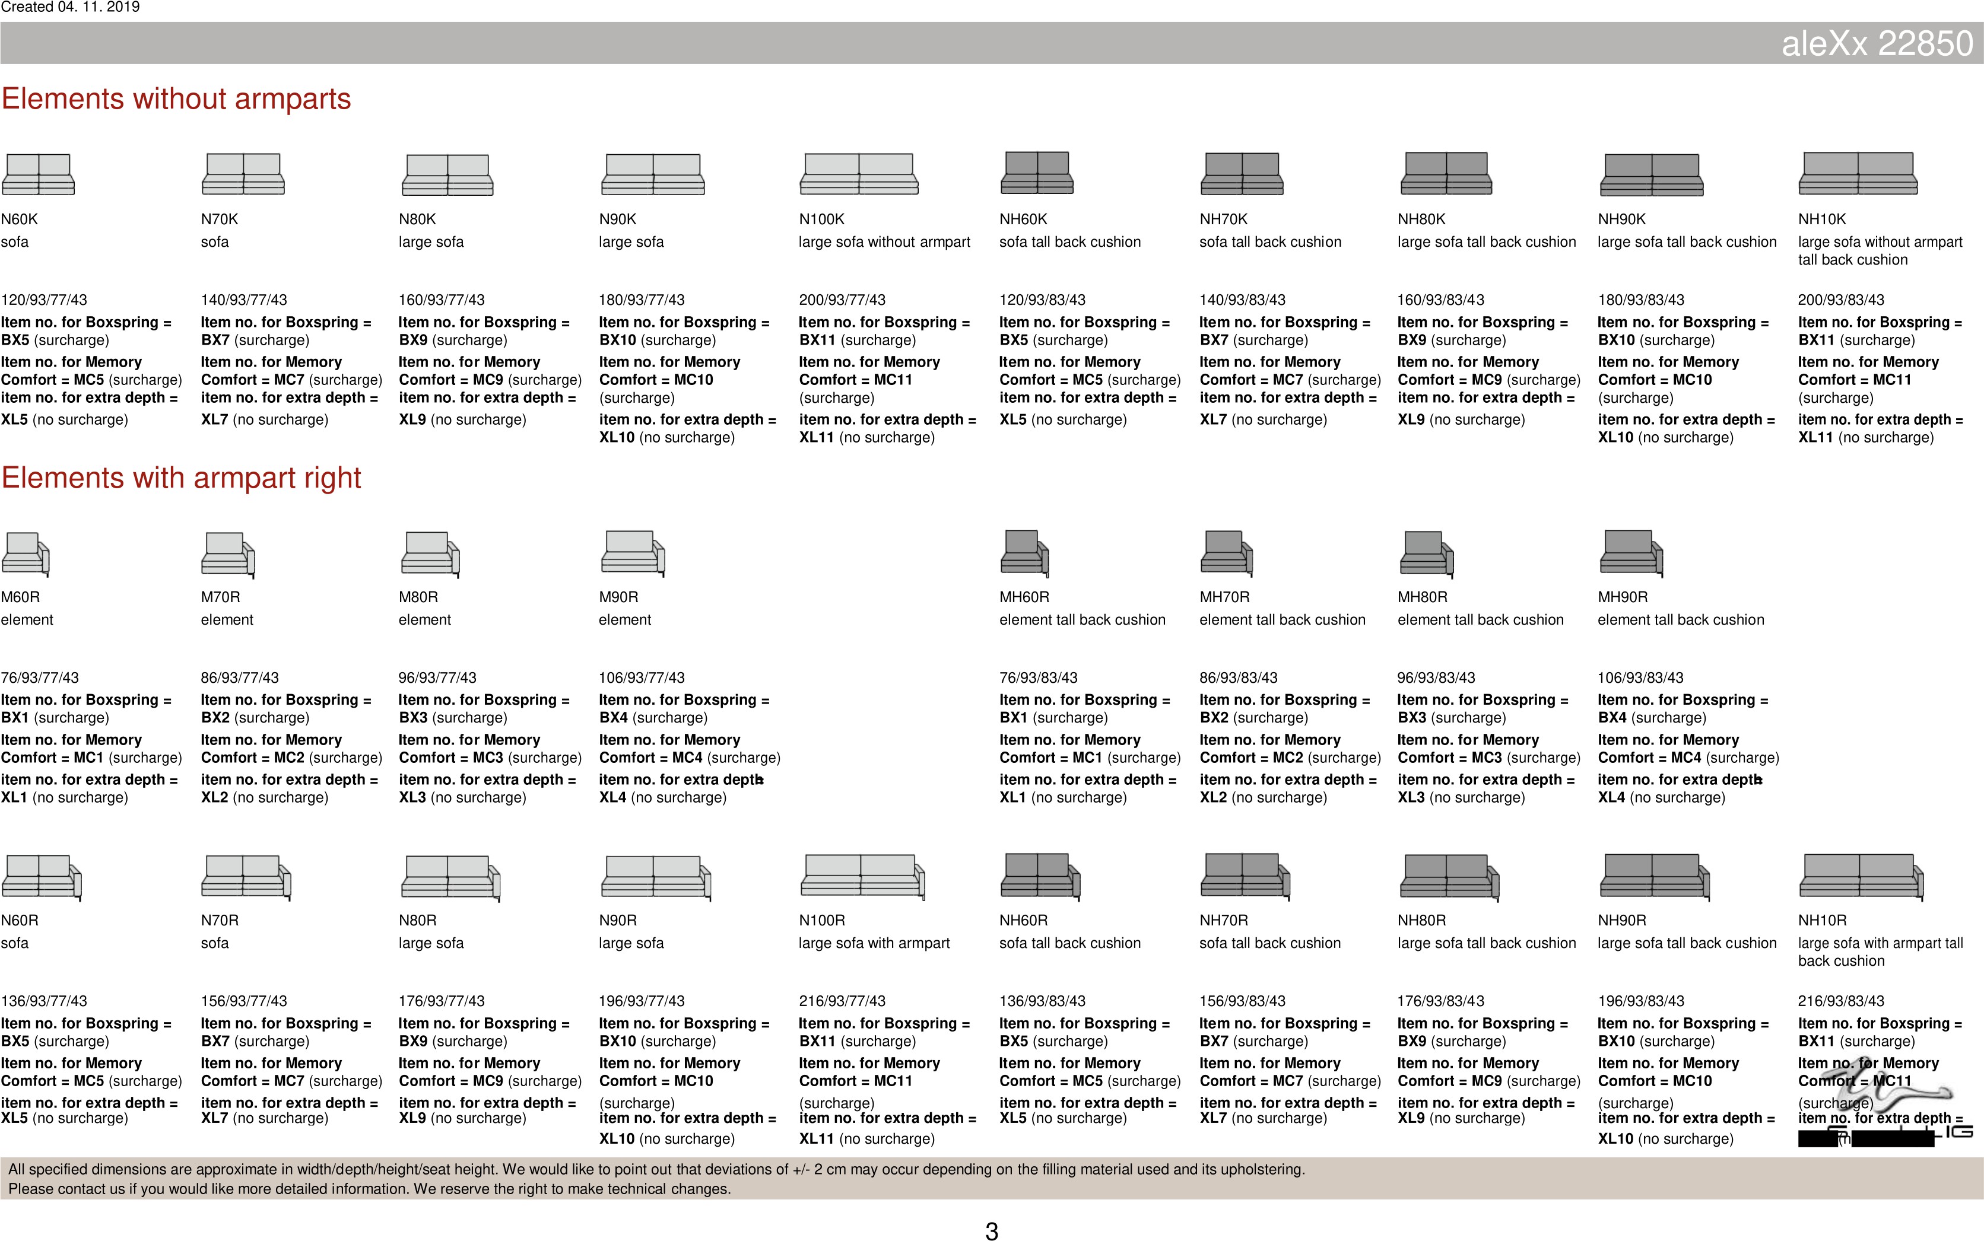Select the N90K large sofa drawing
1984x1241 pixels.
click(x=653, y=174)
